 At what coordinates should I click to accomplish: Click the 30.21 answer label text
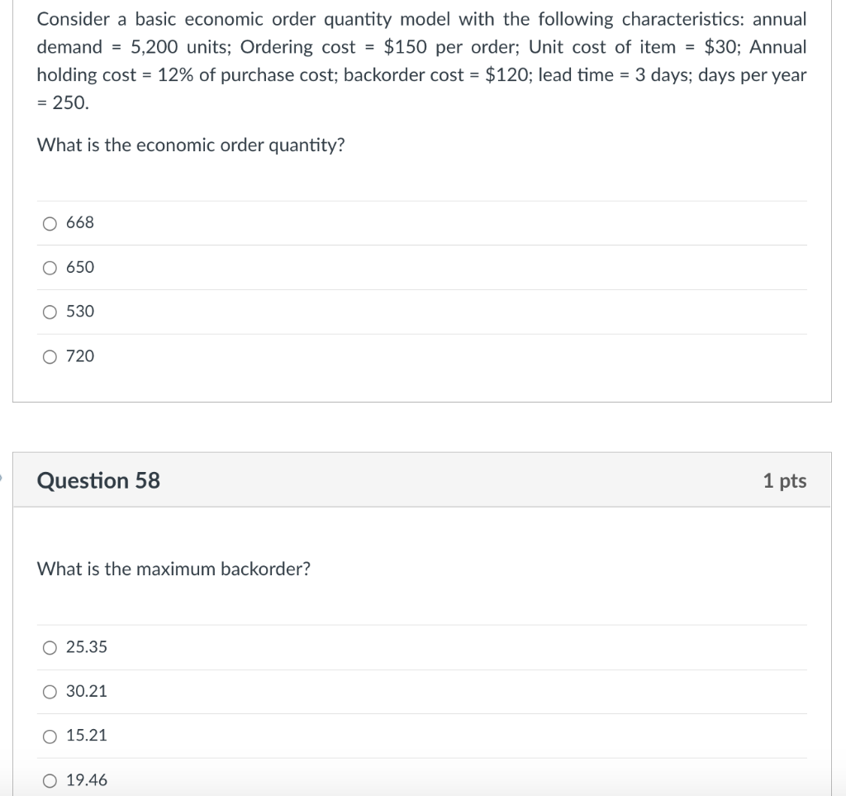pos(87,692)
